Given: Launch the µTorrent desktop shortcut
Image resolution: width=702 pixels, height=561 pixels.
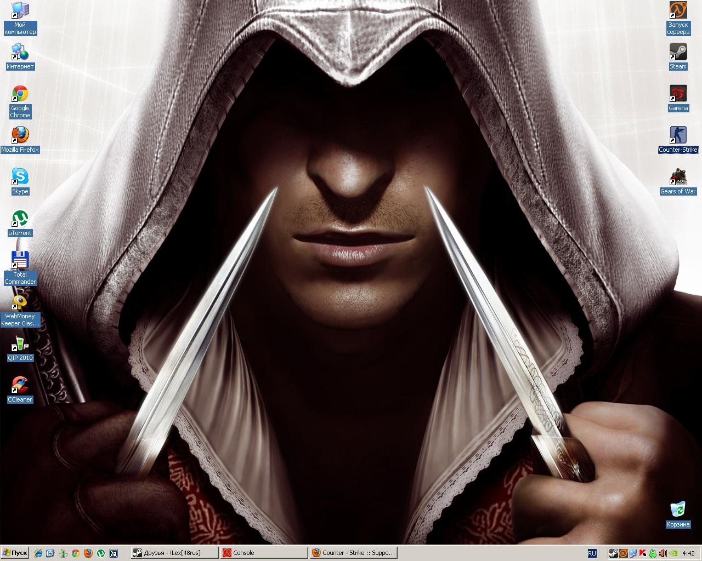Looking at the screenshot, I should click(20, 224).
